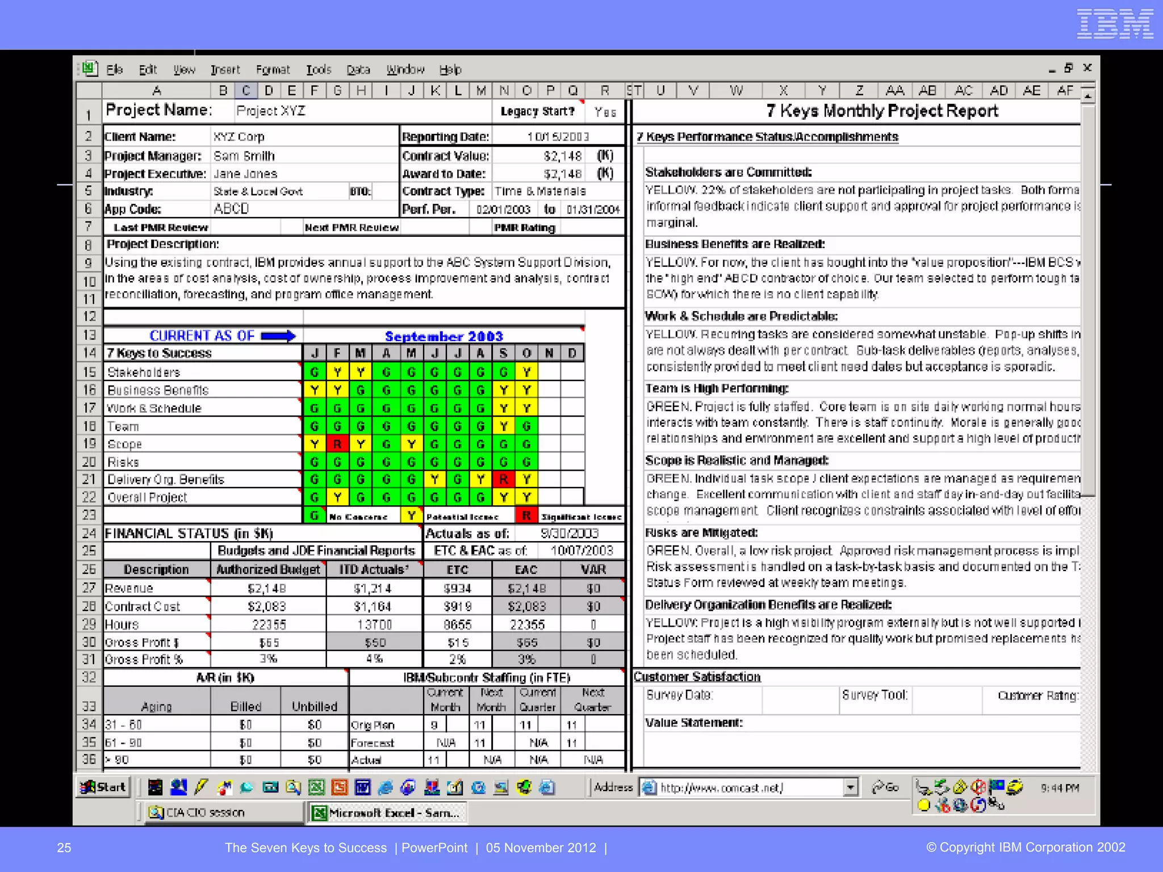Switch to CIA CIO session taskbar window
This screenshot has width=1163, height=872.
click(x=220, y=812)
